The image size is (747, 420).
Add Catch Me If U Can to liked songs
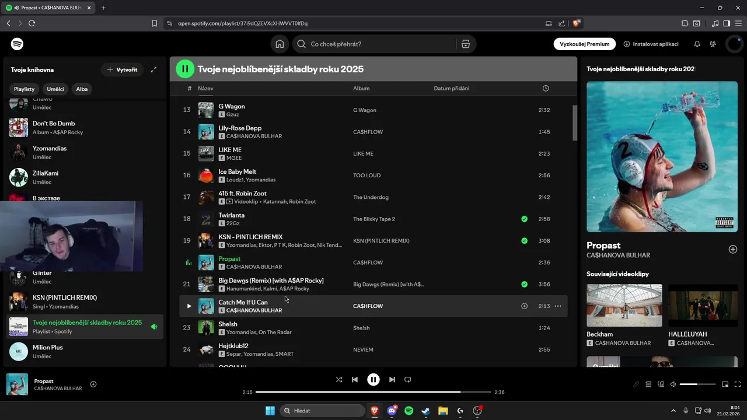pyautogui.click(x=524, y=306)
